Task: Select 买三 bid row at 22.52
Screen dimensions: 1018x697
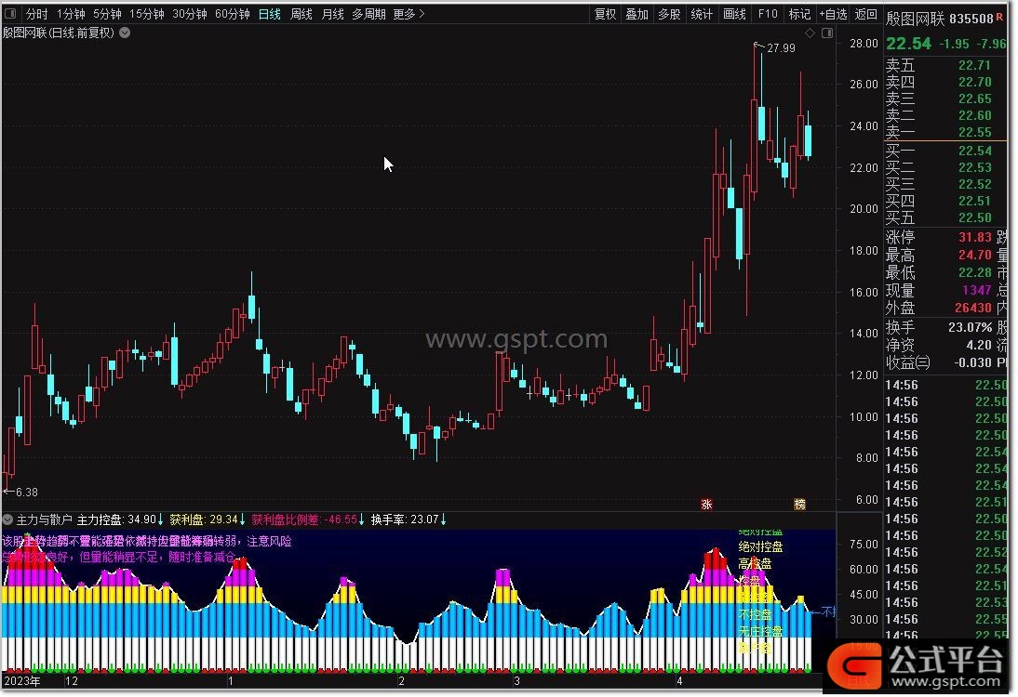Action: (938, 184)
